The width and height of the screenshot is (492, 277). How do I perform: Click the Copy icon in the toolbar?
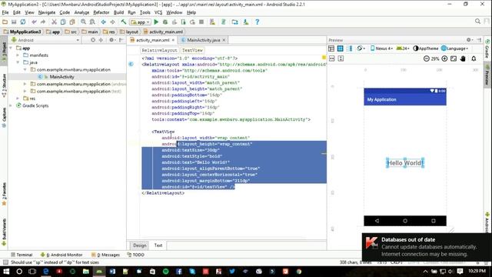point(63,22)
